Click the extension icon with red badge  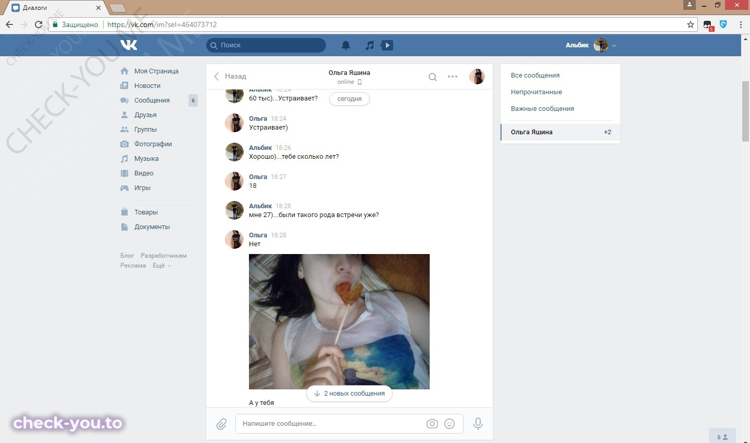click(708, 25)
